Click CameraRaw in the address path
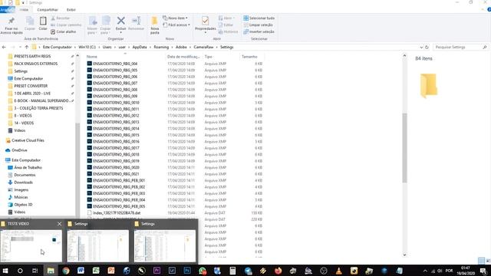Screen dimensions: 491x276 pos(203,48)
